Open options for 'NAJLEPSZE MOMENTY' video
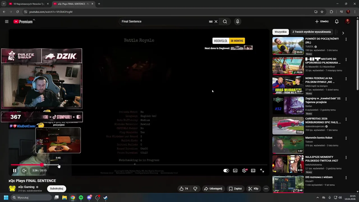359x202 pixels. (x=346, y=158)
